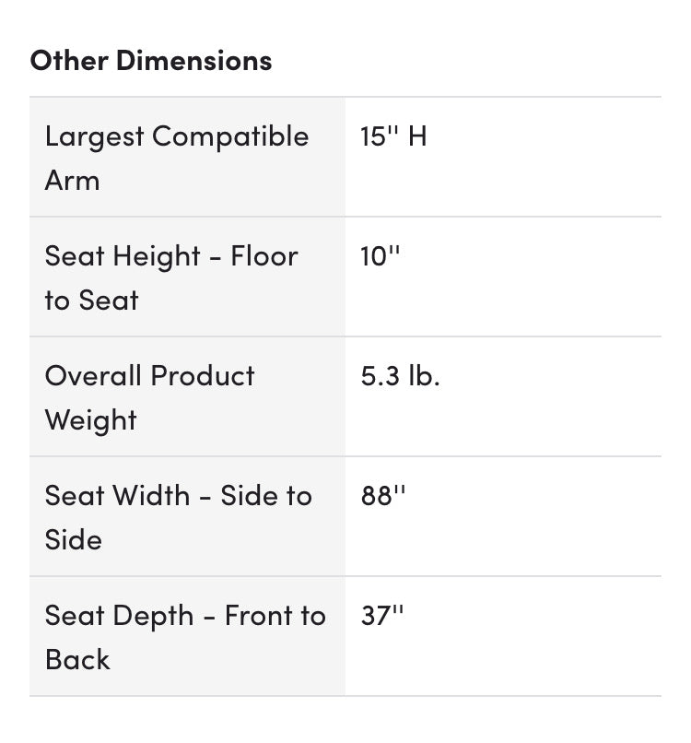
Task: Click the 10'' seat height value
Action: pyautogui.click(x=380, y=256)
